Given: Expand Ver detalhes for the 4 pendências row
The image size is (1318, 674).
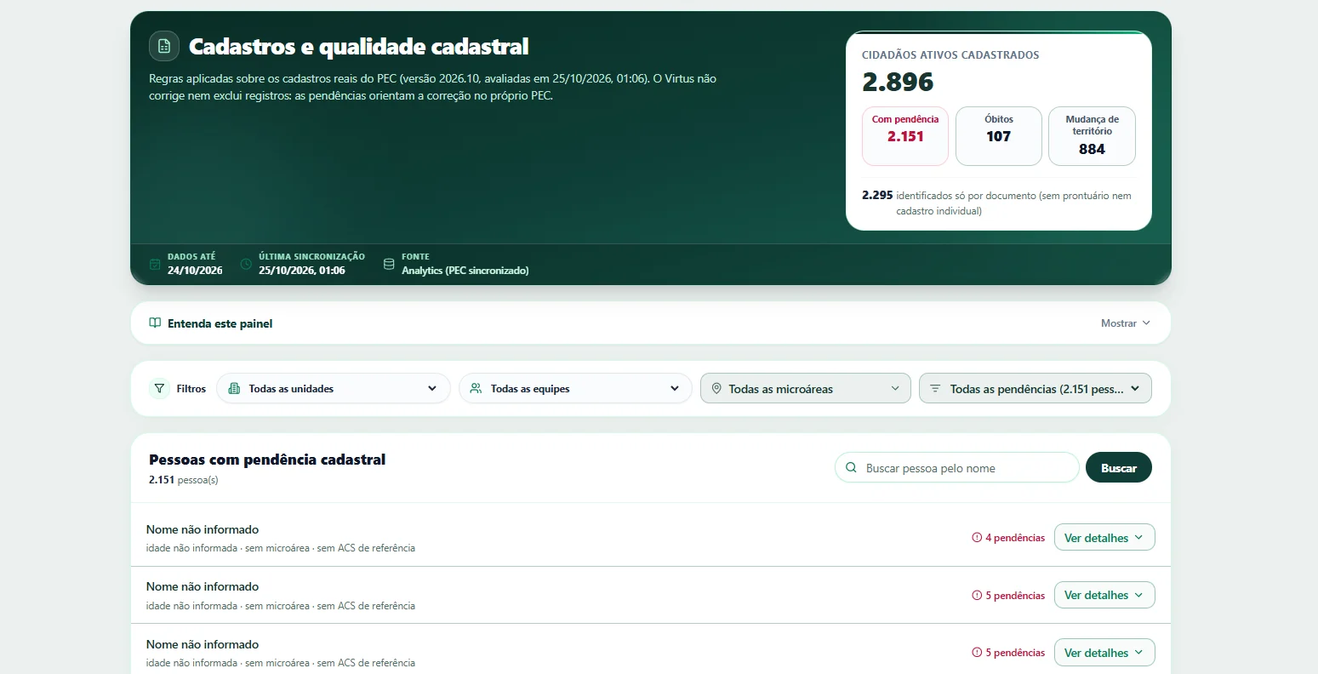Looking at the screenshot, I should coord(1104,538).
